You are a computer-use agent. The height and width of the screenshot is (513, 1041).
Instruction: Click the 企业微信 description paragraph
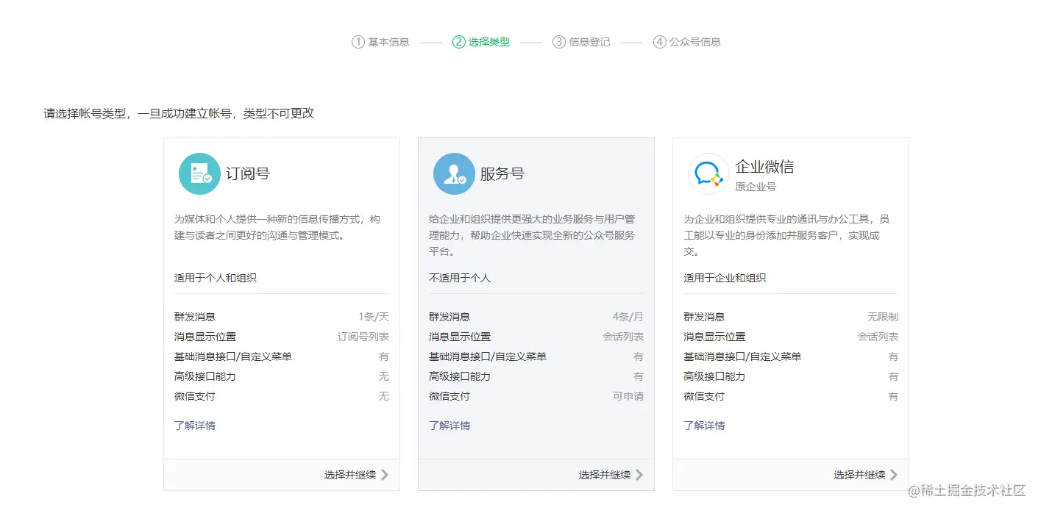point(786,235)
